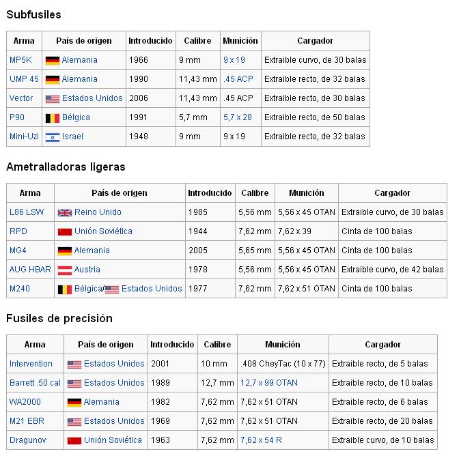Click the Belgian flag in the P90 row
Screen dimensions: 474x458
pyautogui.click(x=53, y=117)
